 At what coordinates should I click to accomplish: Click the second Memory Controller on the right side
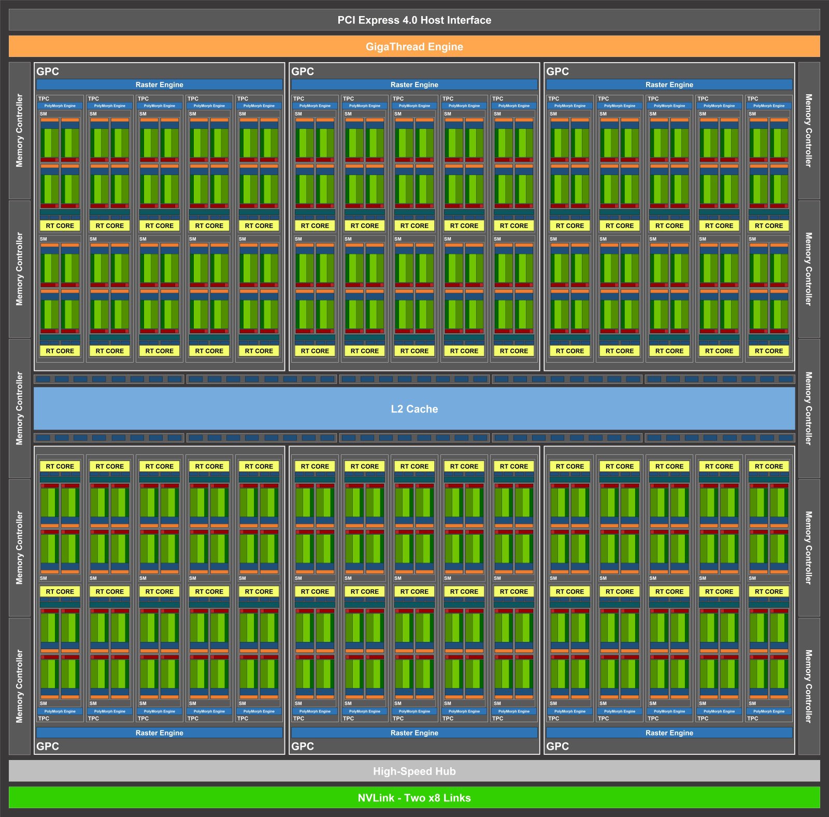click(x=809, y=269)
